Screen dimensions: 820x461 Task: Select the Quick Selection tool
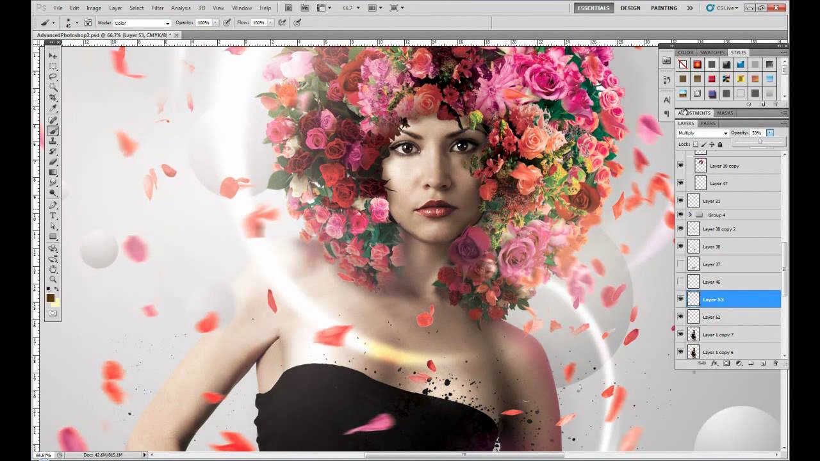coord(53,87)
